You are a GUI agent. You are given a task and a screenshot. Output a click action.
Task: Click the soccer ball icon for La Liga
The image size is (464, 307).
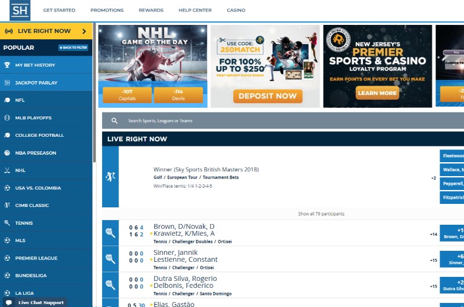click(7, 293)
